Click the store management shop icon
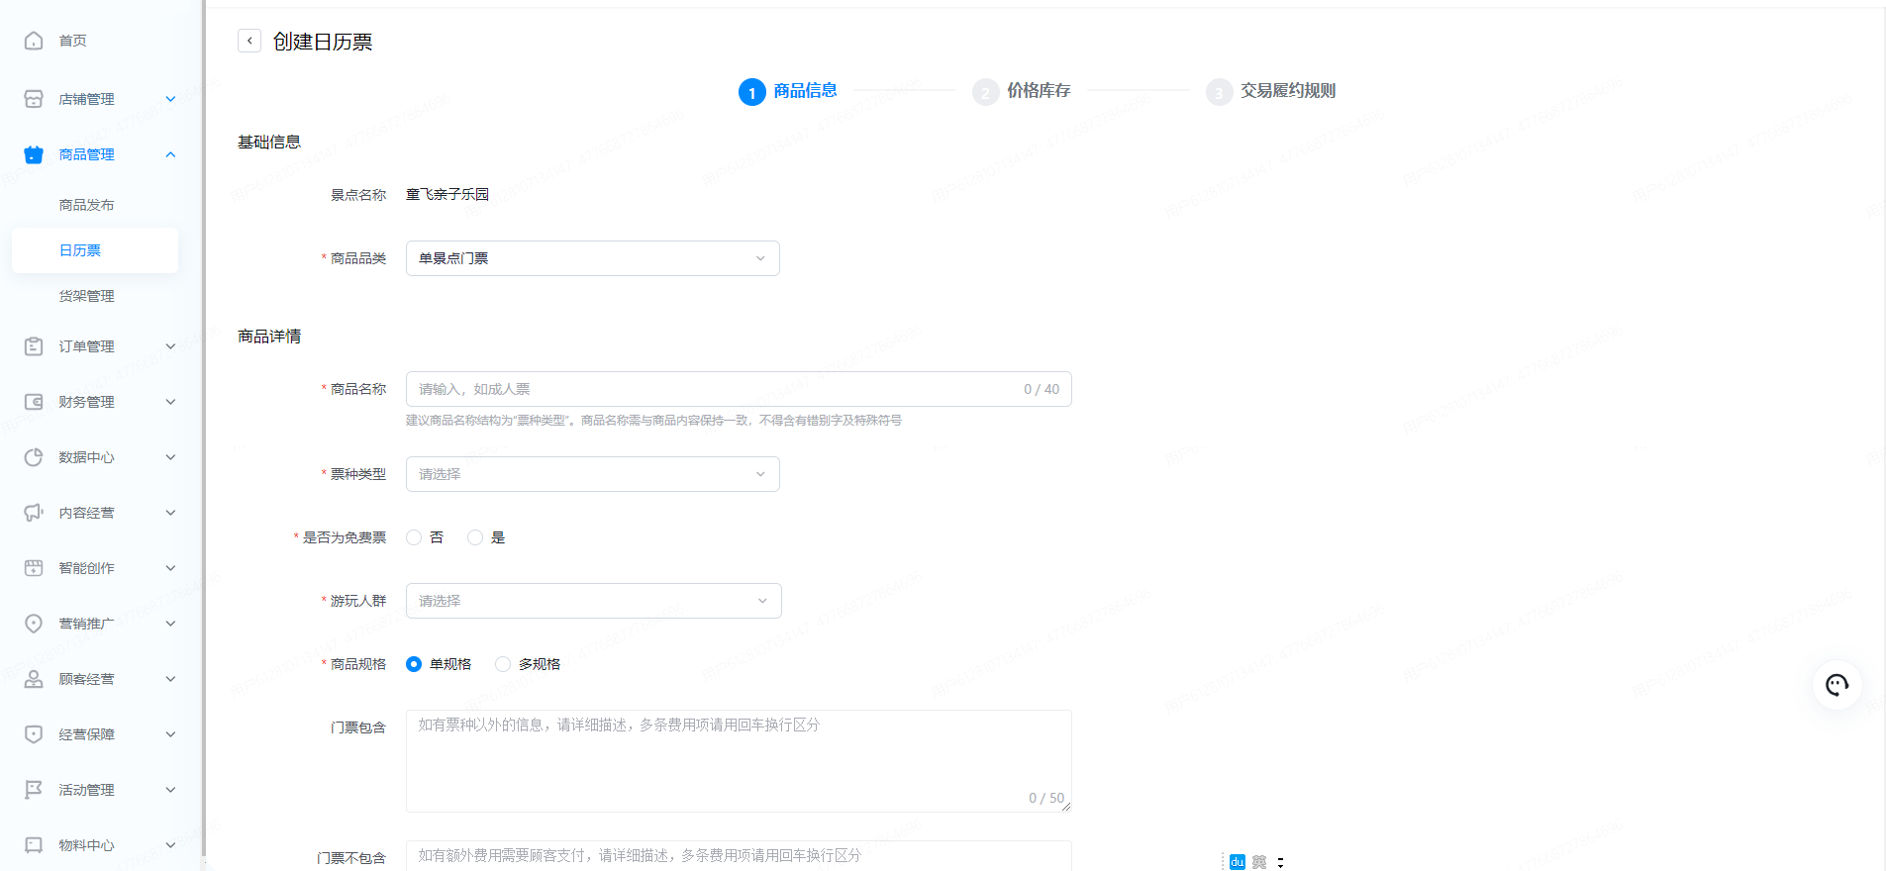Screen dimensions: 1886x871 point(34,99)
